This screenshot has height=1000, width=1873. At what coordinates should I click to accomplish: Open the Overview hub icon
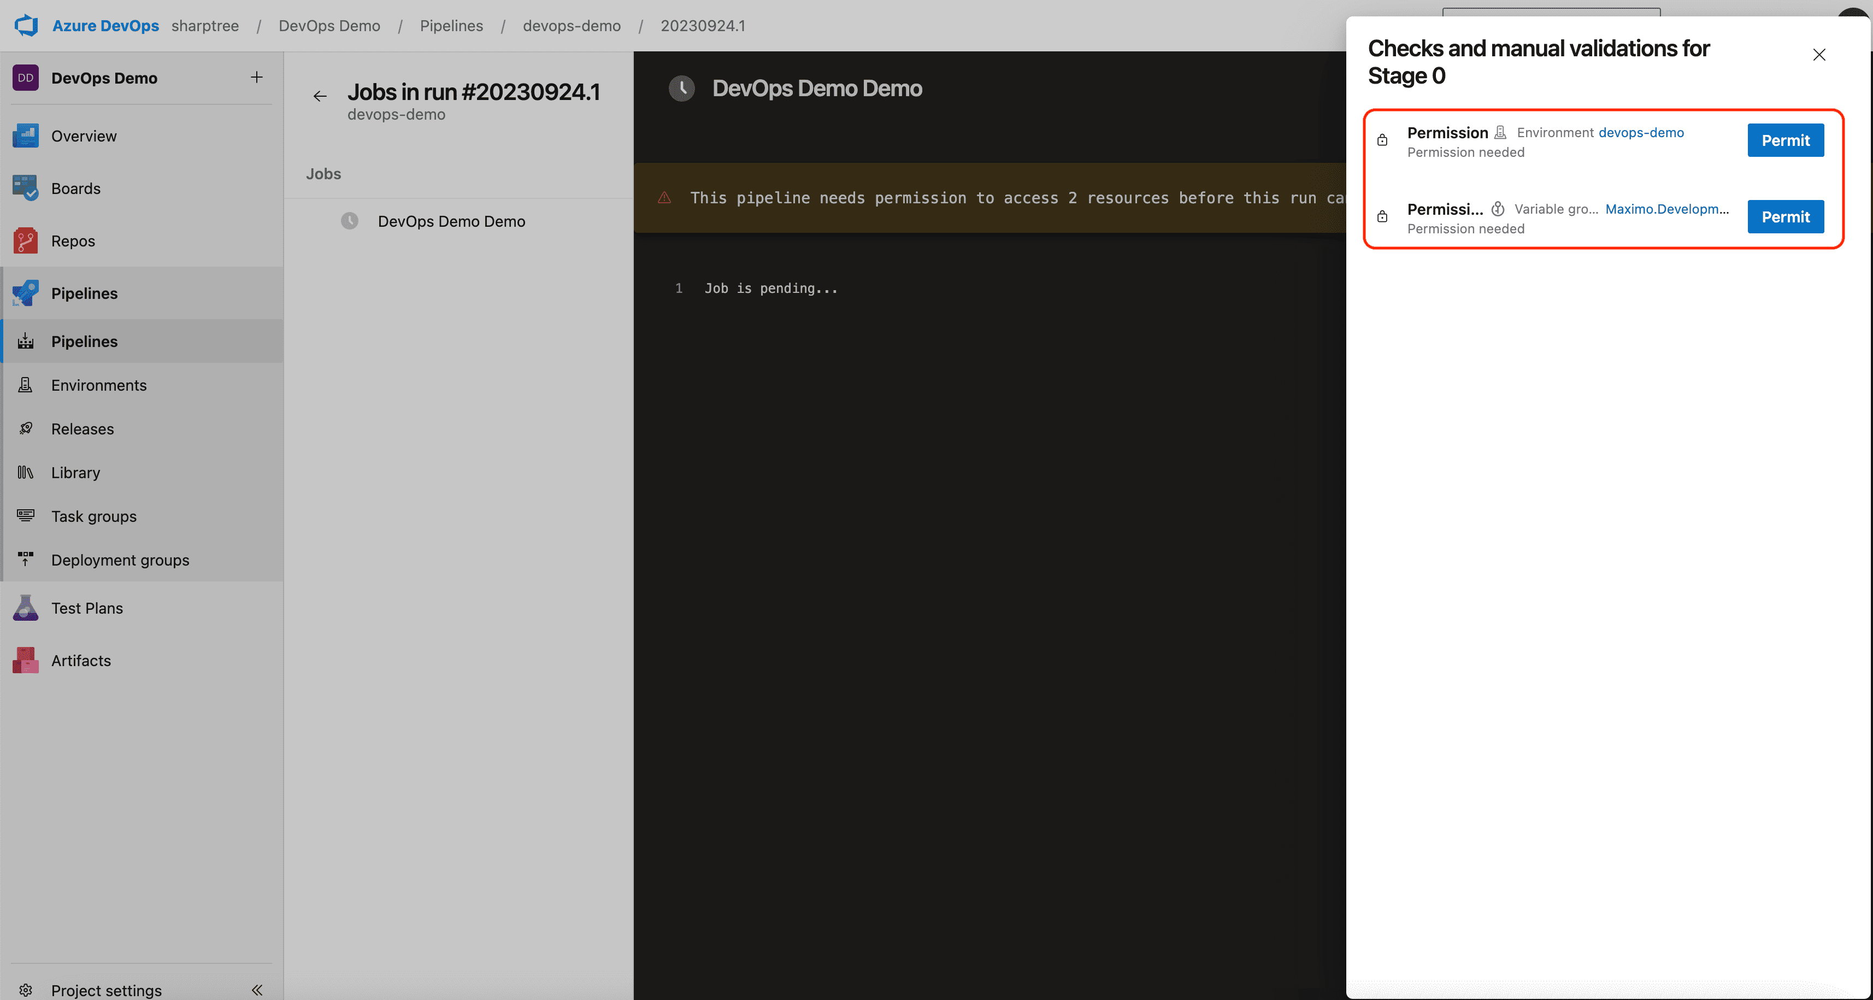pyautogui.click(x=26, y=136)
